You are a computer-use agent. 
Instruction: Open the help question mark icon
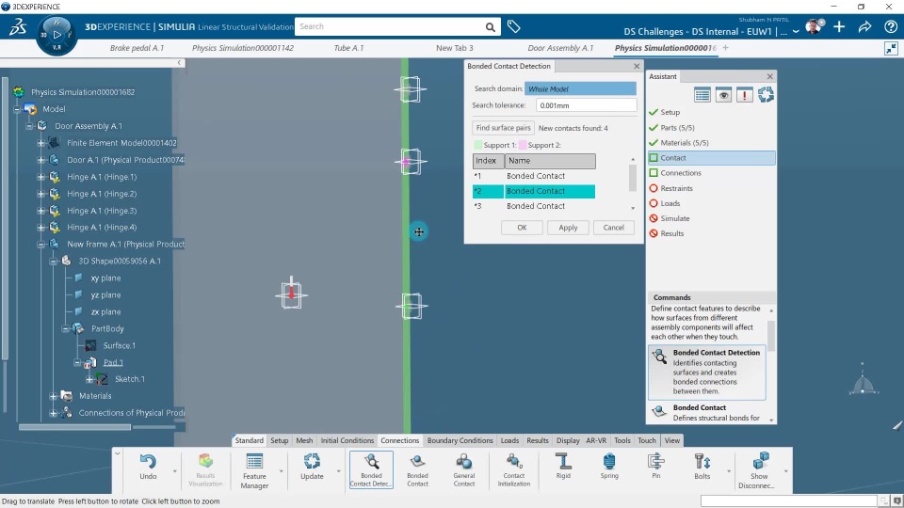(890, 27)
